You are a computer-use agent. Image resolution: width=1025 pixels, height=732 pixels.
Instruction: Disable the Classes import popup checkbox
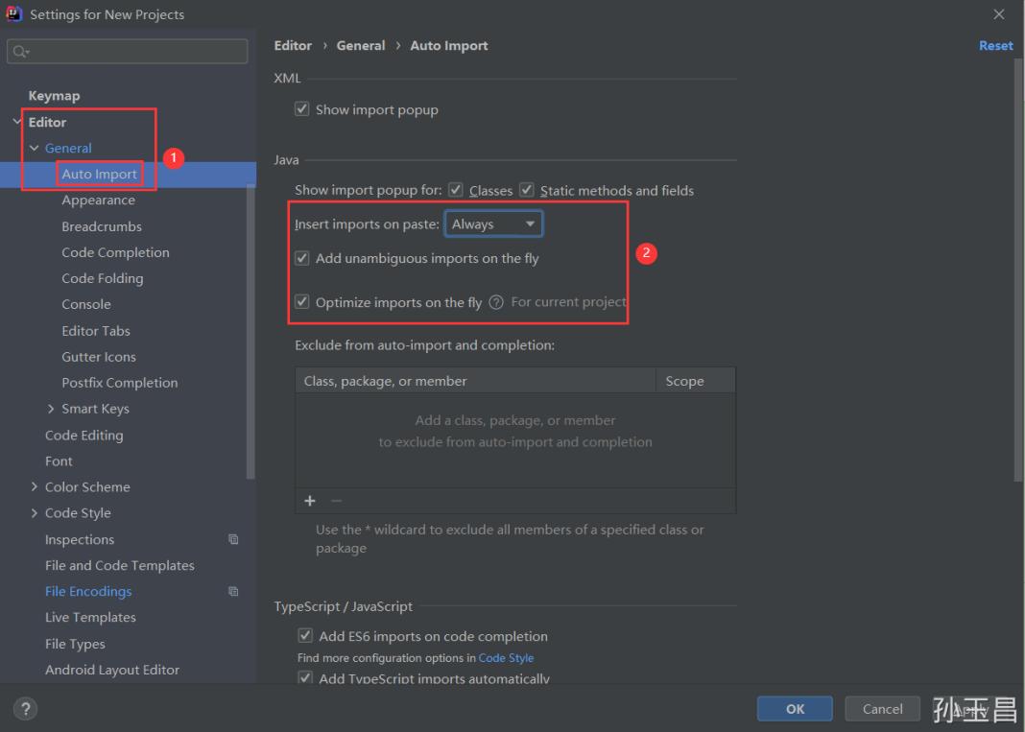pyautogui.click(x=456, y=190)
